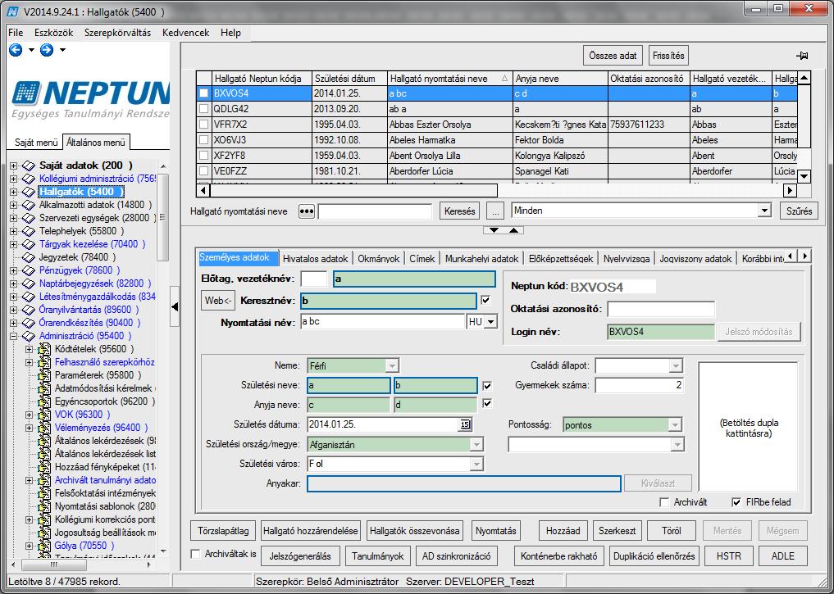Tick the checkbox in the QDLG42 row
This screenshot has width=834, height=594.
[x=203, y=109]
